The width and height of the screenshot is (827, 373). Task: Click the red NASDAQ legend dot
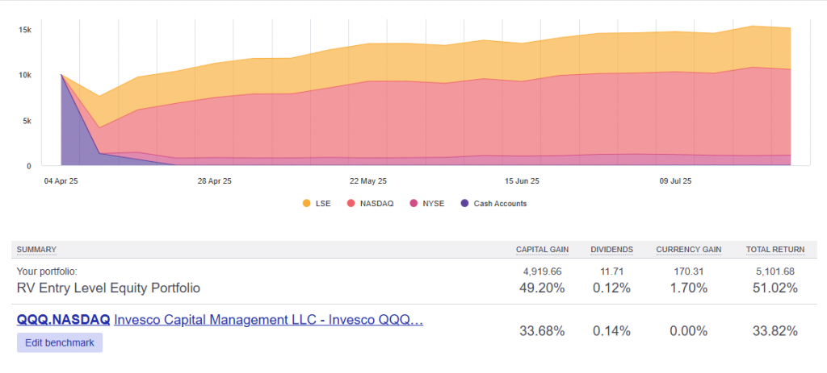point(351,204)
